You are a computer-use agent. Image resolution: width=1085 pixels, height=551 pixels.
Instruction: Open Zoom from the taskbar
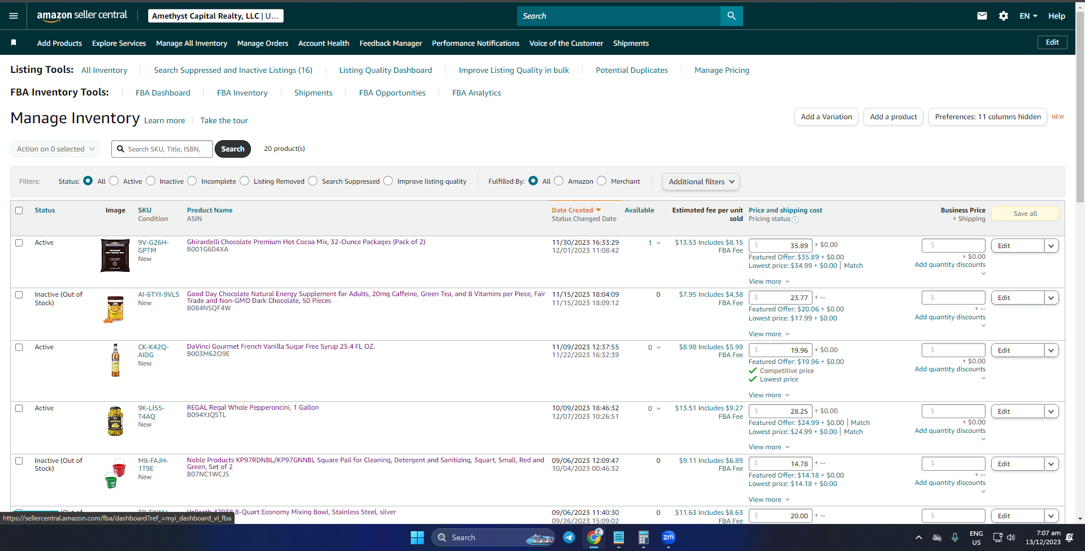669,537
